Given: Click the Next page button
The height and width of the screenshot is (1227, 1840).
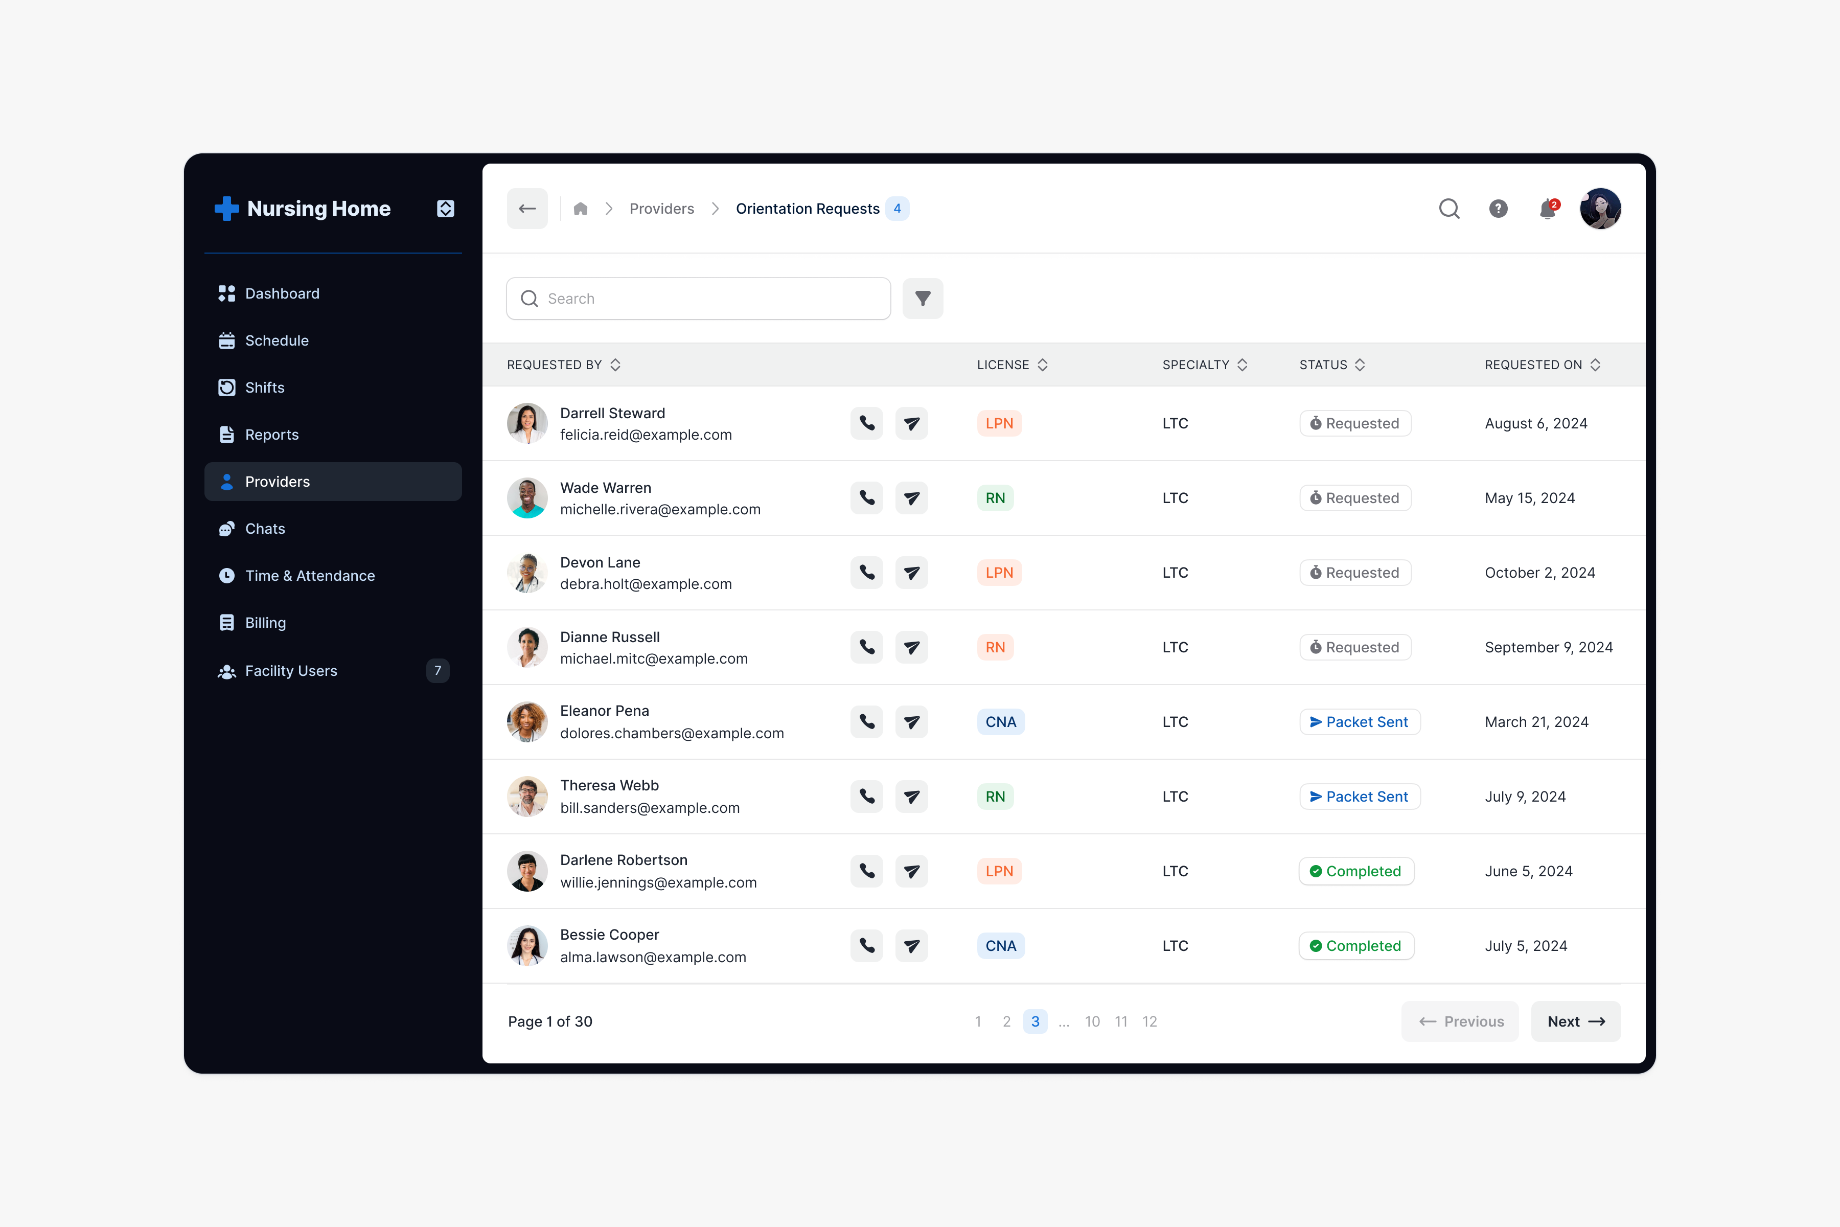Looking at the screenshot, I should (1575, 1021).
